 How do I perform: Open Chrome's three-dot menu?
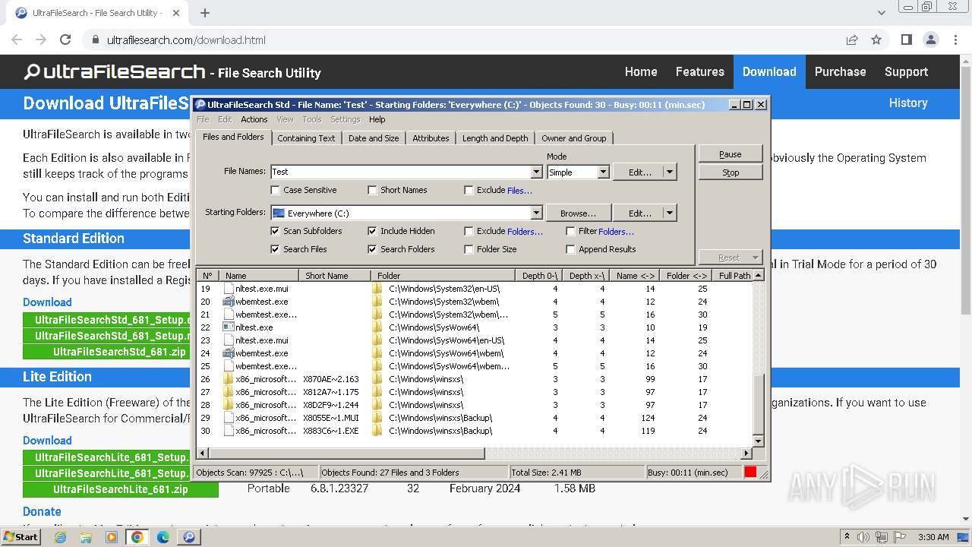pyautogui.click(x=955, y=40)
